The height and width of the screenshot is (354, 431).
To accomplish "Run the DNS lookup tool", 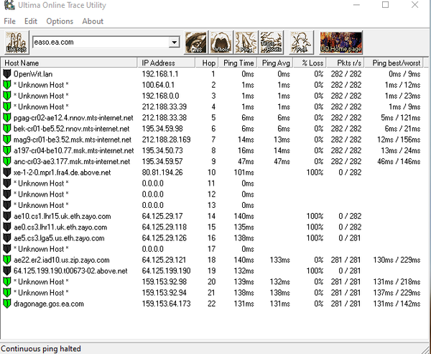I will pyautogui.click(x=195, y=42).
